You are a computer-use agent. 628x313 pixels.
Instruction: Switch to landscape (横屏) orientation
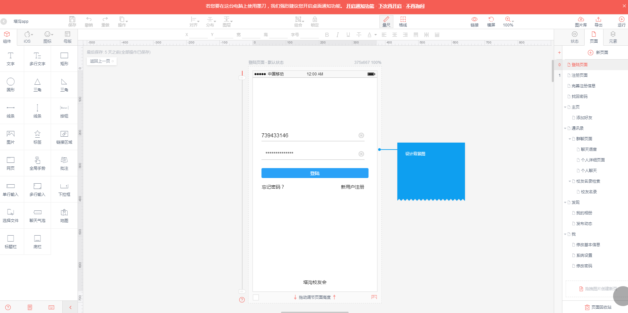click(491, 22)
